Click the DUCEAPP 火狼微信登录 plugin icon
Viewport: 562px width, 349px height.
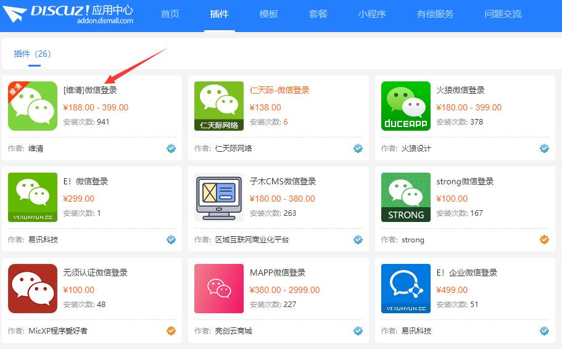(x=406, y=106)
